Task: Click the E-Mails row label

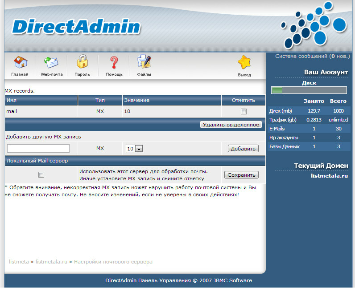Action: pos(277,129)
